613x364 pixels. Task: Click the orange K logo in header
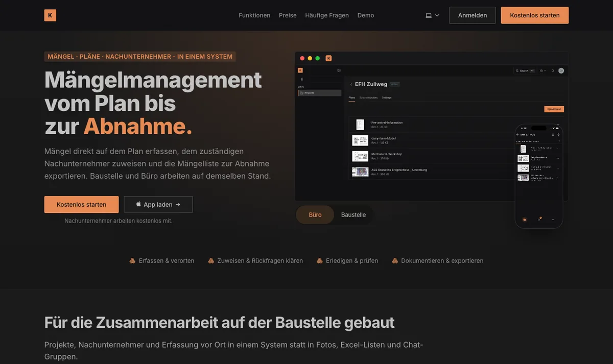(50, 15)
